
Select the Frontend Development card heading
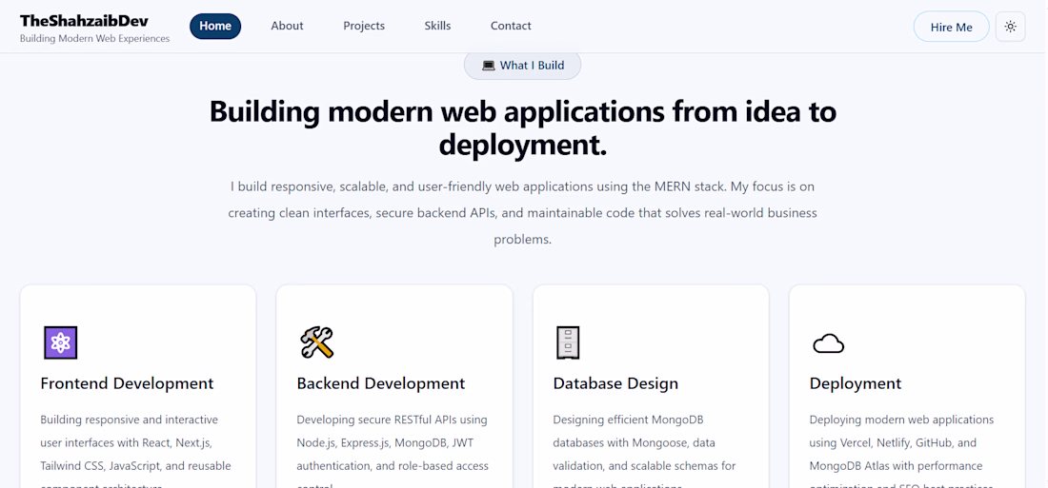point(127,383)
